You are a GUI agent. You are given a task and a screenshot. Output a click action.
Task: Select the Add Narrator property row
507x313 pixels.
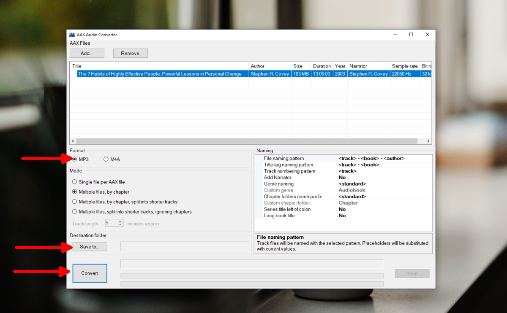[x=343, y=177]
